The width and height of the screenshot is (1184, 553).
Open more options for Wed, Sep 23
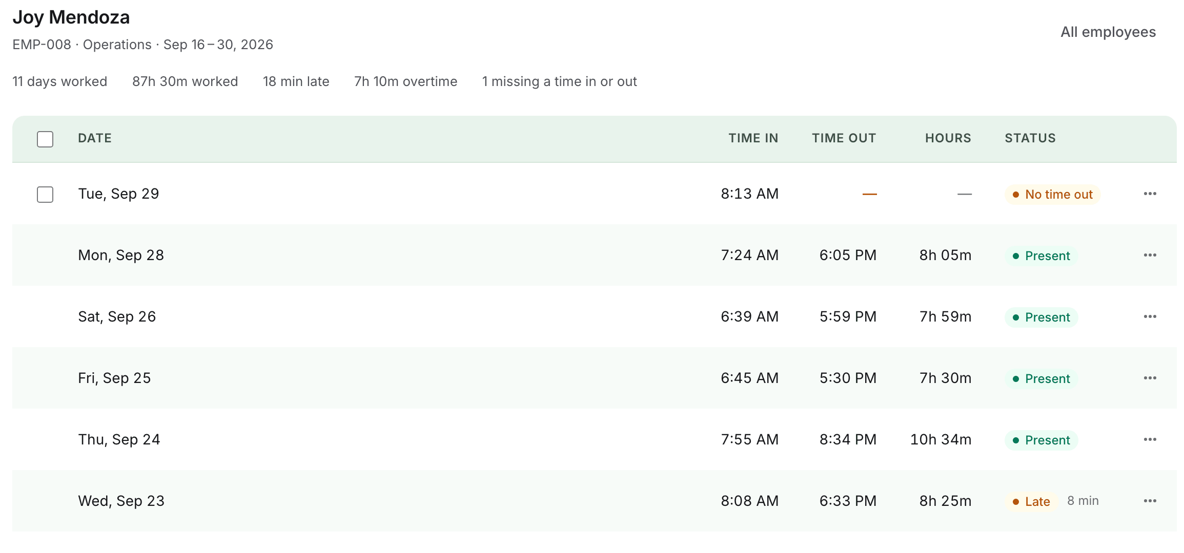[x=1150, y=501]
